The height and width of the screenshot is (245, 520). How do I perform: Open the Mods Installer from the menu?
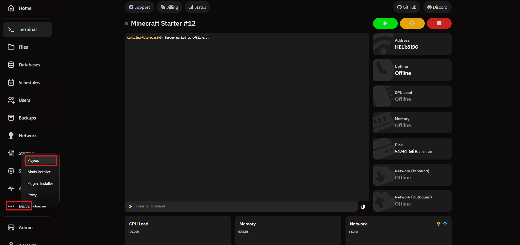[39, 172]
